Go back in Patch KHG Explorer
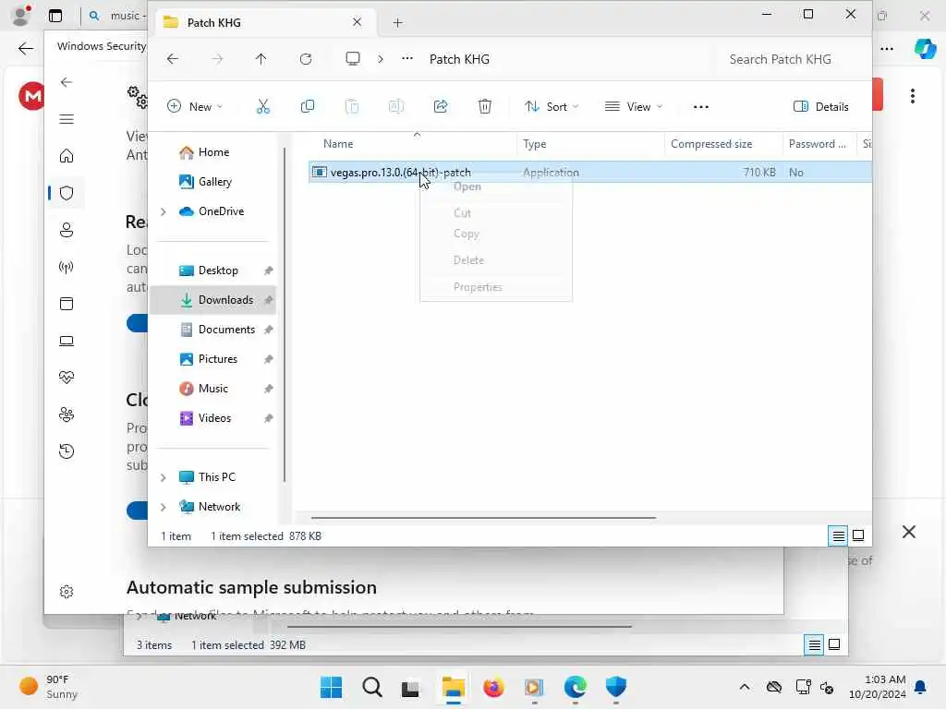This screenshot has height=709, width=946. [173, 59]
